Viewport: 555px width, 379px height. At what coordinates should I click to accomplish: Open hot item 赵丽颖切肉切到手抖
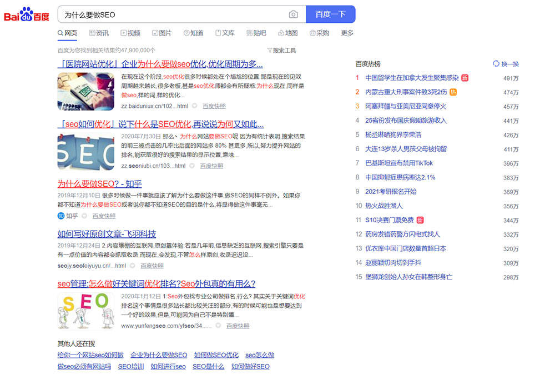pos(393,263)
